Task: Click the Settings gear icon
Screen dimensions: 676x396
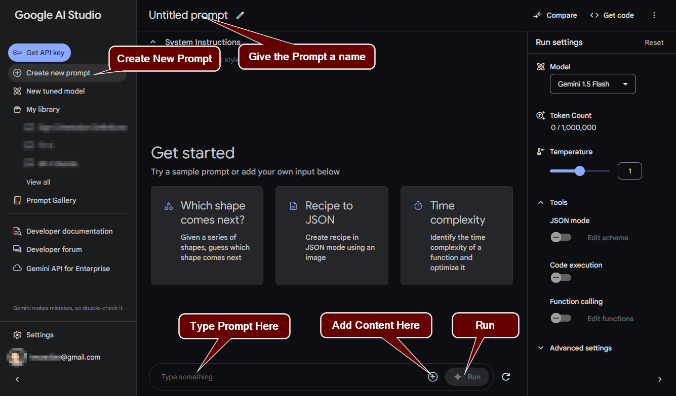Action: [x=17, y=335]
